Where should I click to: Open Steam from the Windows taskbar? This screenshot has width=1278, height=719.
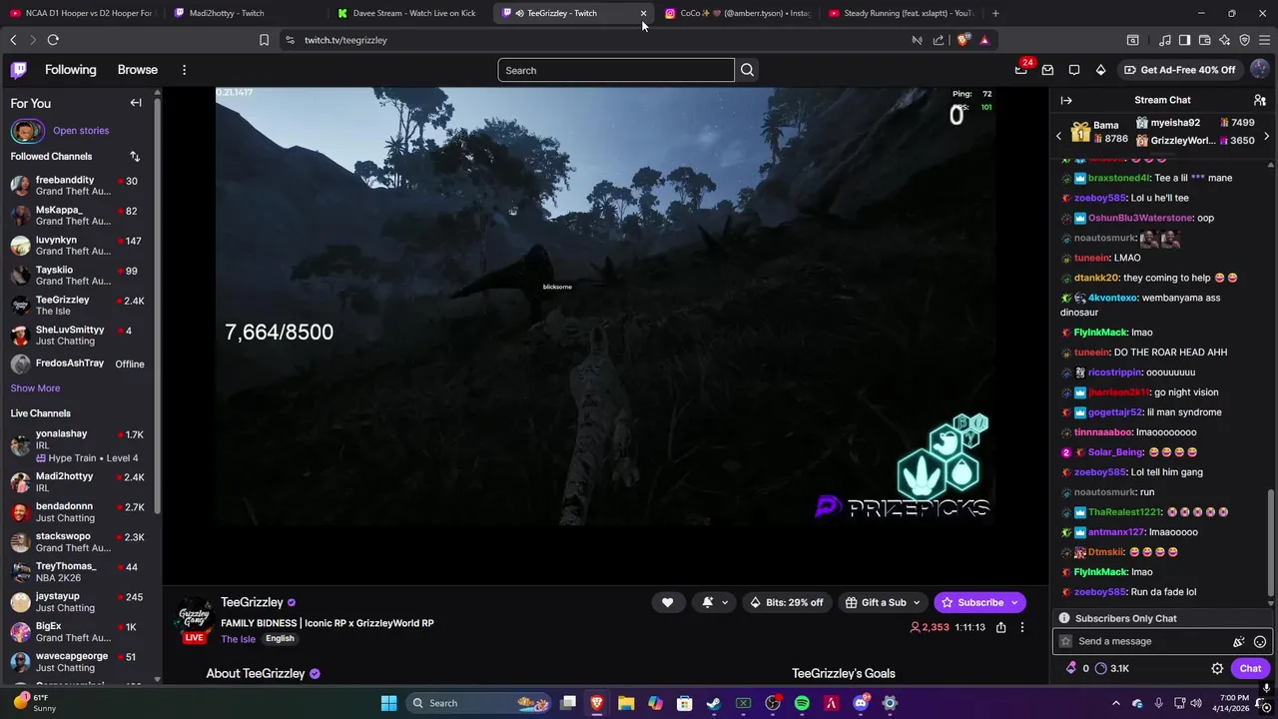click(714, 703)
